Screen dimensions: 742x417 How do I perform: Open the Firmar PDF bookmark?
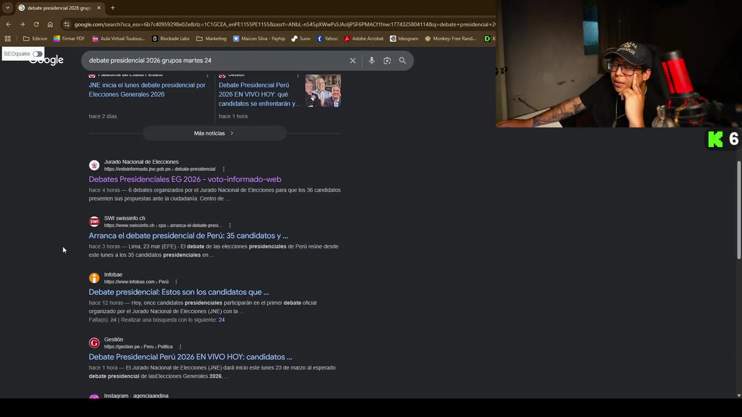(x=69, y=39)
